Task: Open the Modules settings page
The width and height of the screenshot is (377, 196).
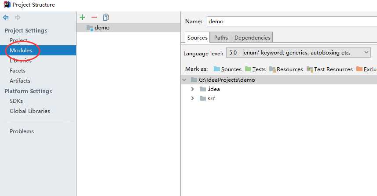Action: click(38, 50)
